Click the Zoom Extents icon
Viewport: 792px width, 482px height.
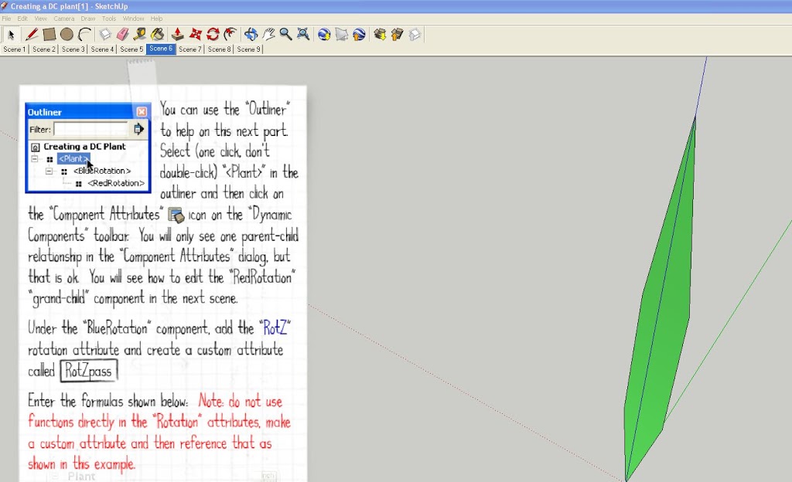[303, 34]
